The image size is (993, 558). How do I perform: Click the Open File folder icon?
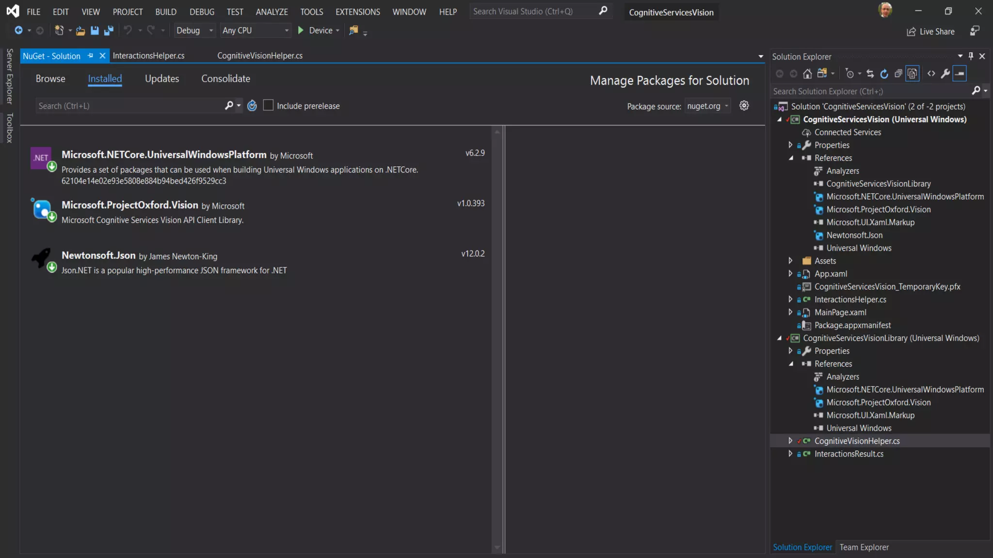coord(80,31)
